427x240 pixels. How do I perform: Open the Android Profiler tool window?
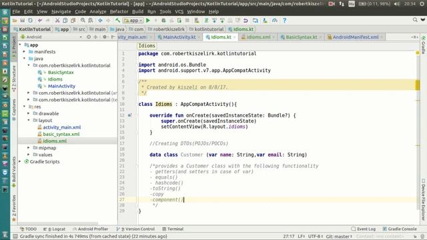(x=91, y=229)
